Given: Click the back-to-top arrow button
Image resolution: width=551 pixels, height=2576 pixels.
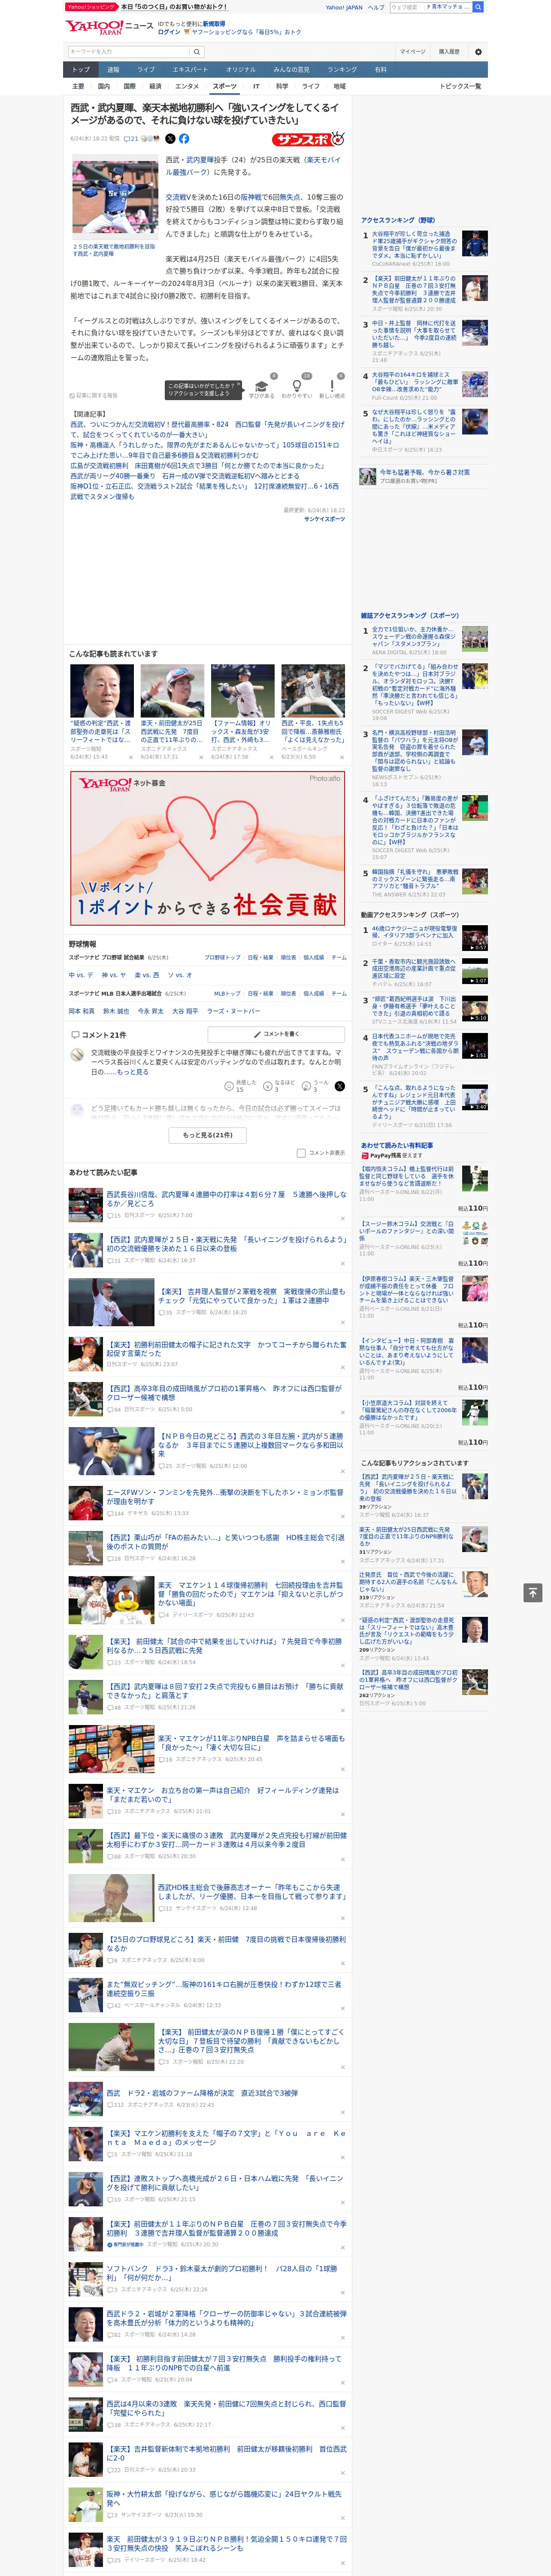Looking at the screenshot, I should coord(533,1592).
